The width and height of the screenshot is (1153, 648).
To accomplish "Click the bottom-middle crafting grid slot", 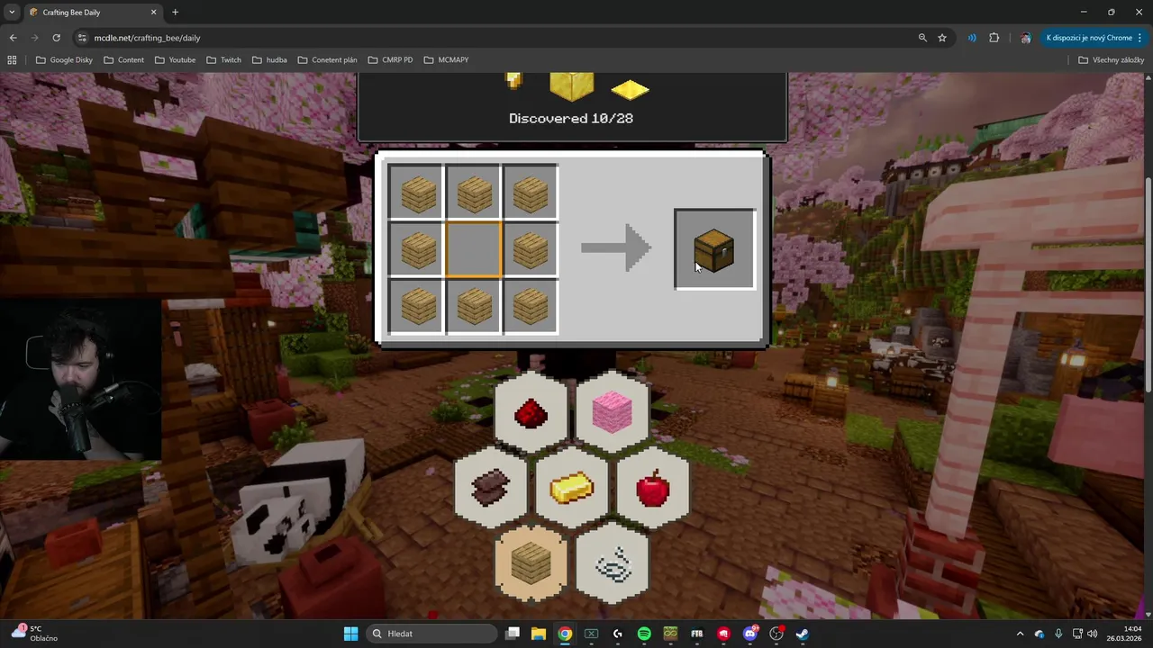I will coord(474,306).
